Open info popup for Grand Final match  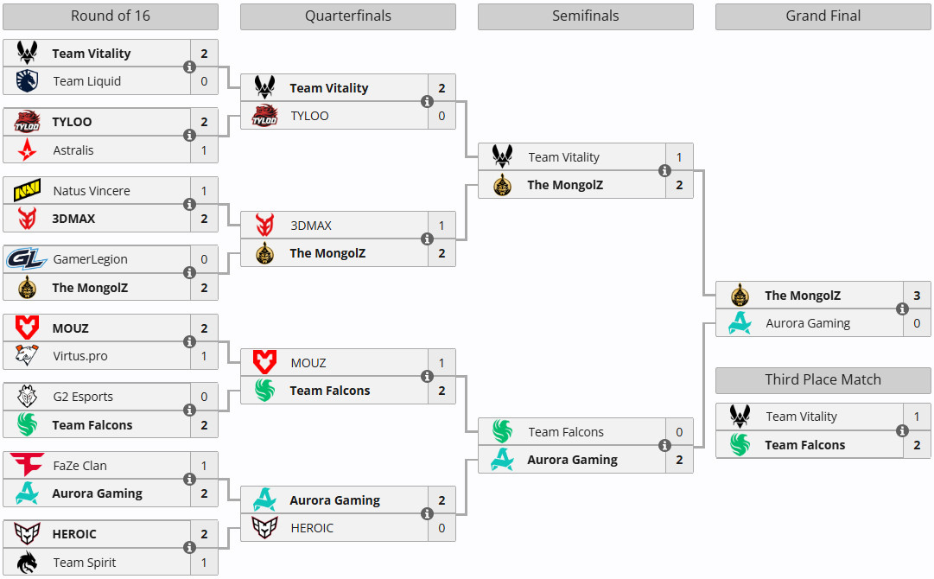(x=902, y=309)
